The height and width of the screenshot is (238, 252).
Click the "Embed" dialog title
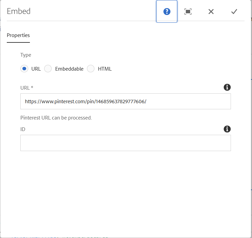(19, 11)
